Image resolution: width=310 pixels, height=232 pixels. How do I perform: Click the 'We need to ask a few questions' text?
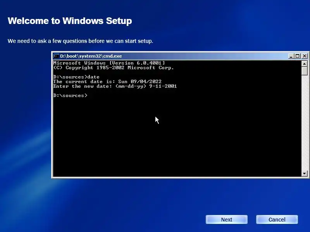(x=81, y=41)
